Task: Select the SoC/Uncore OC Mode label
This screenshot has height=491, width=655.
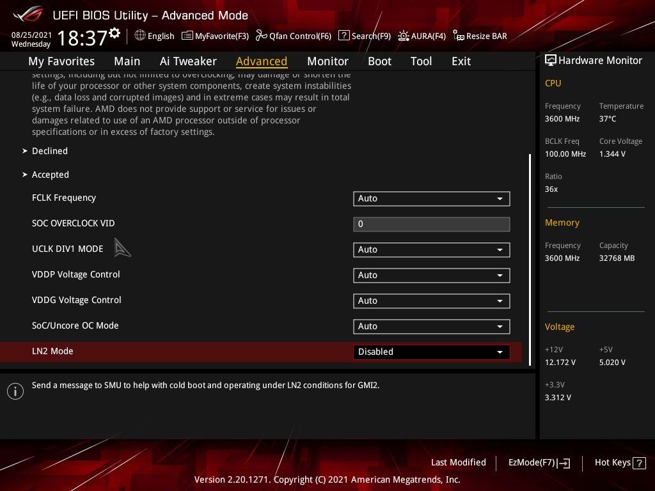Action: pyautogui.click(x=75, y=325)
